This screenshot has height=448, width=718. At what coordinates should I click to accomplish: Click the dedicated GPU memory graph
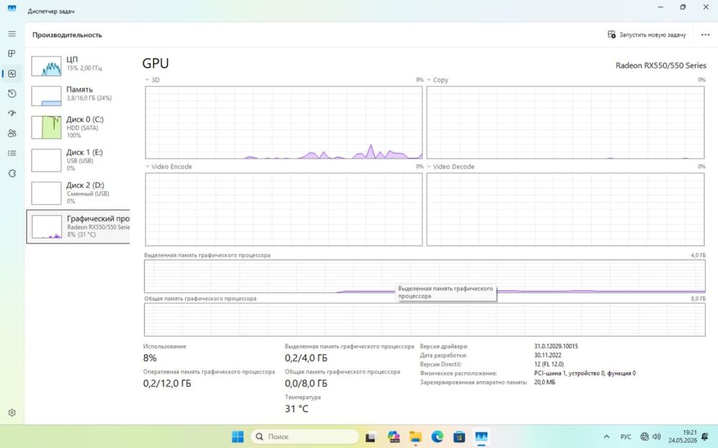(x=425, y=276)
